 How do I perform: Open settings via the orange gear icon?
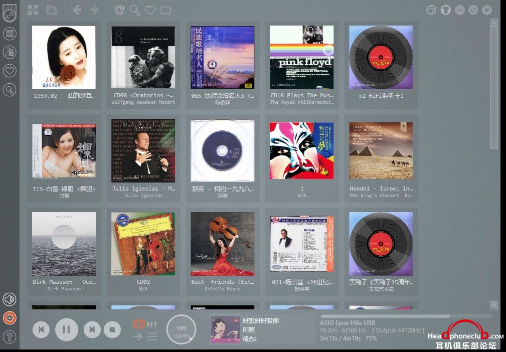[x=10, y=318]
